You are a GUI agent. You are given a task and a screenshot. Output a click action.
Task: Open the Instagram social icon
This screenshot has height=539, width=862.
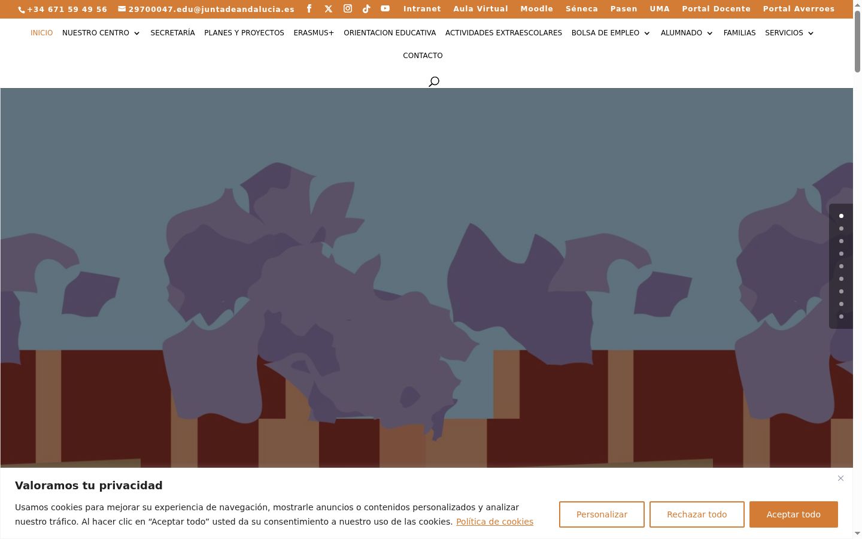pos(348,8)
